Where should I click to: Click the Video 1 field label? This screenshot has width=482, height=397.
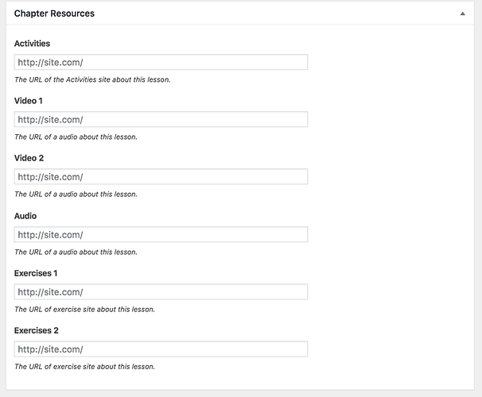pos(29,101)
